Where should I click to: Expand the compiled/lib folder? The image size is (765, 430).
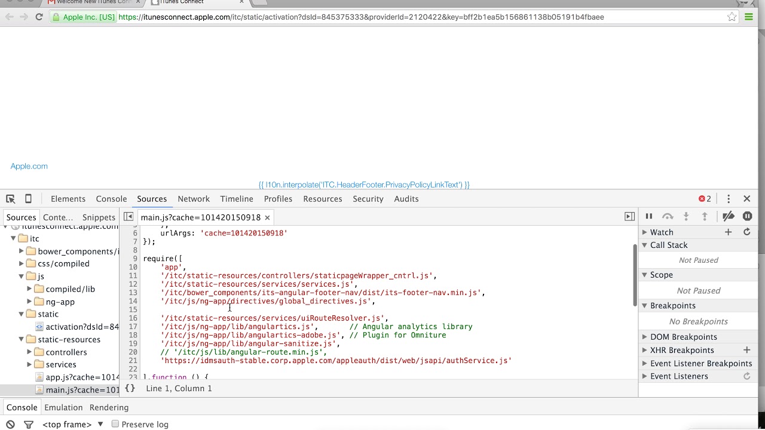pos(29,288)
